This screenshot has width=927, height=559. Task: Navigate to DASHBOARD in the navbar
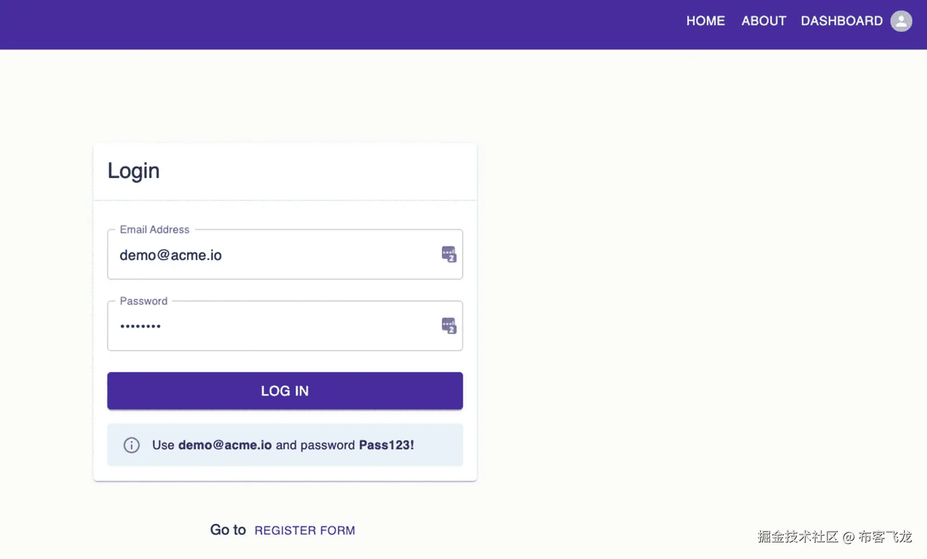[841, 21]
